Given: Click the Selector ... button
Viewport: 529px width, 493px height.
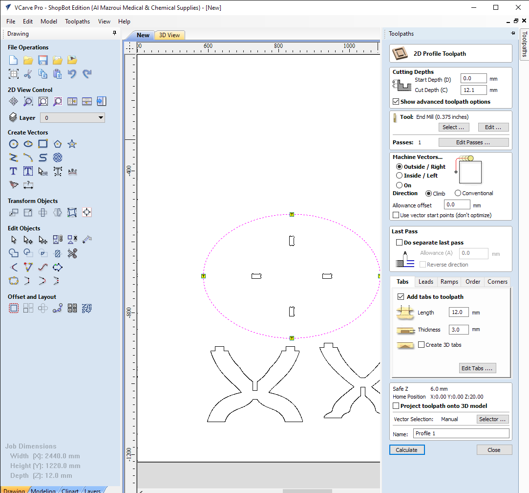Looking at the screenshot, I should pyautogui.click(x=492, y=419).
